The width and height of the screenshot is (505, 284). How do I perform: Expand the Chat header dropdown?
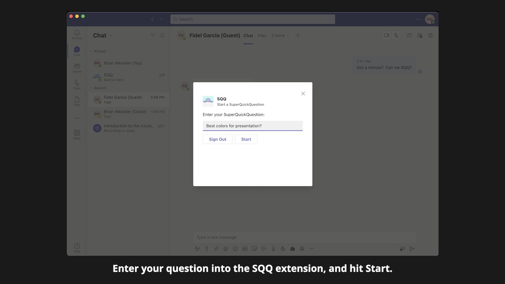(111, 35)
